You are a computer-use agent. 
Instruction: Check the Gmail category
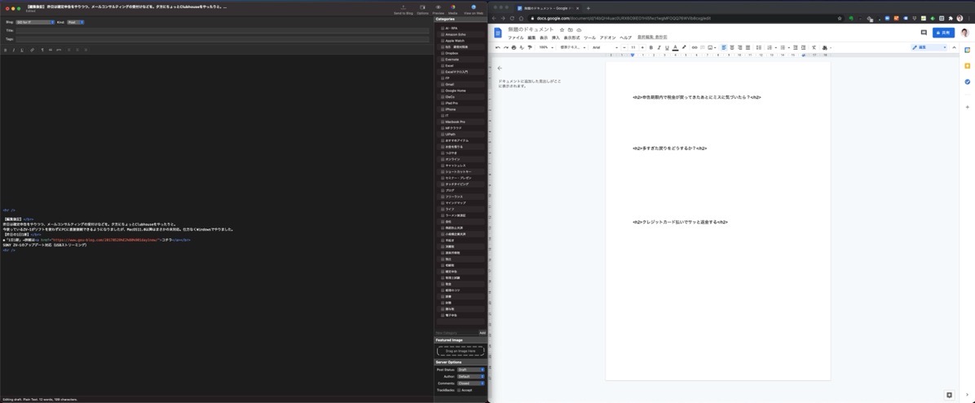click(443, 84)
